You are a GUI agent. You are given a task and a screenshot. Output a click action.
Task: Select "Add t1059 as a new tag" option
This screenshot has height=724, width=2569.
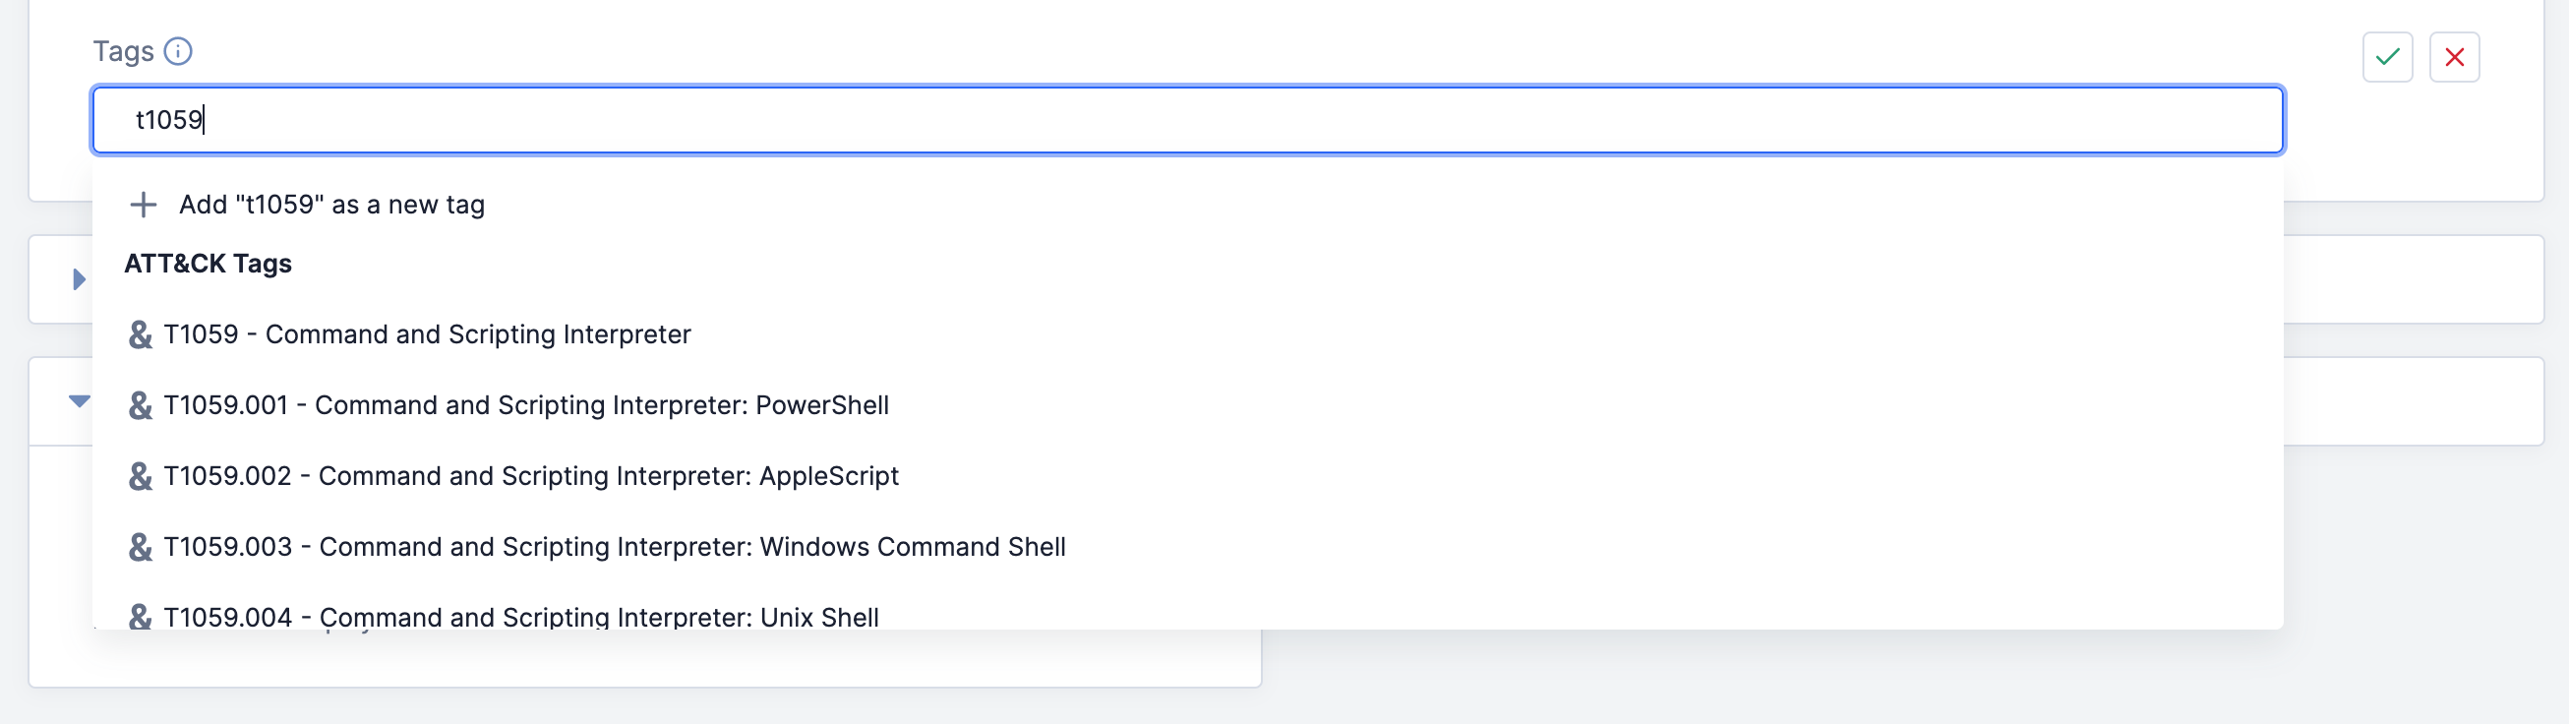[x=331, y=205]
